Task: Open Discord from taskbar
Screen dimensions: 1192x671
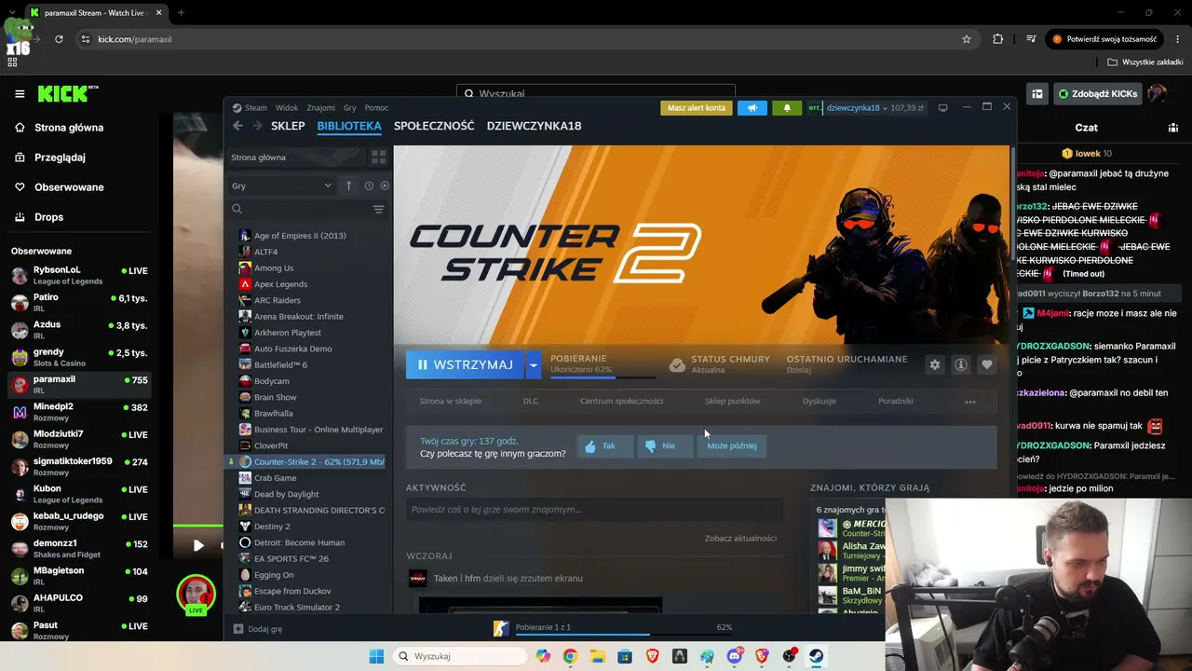Action: click(x=735, y=656)
